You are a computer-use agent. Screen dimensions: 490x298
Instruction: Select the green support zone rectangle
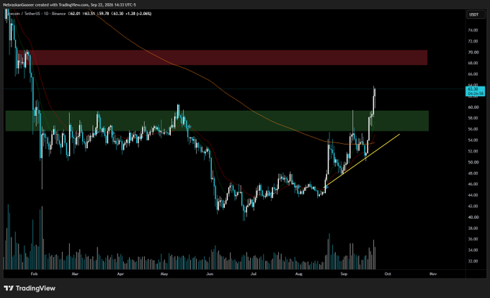pyautogui.click(x=217, y=121)
